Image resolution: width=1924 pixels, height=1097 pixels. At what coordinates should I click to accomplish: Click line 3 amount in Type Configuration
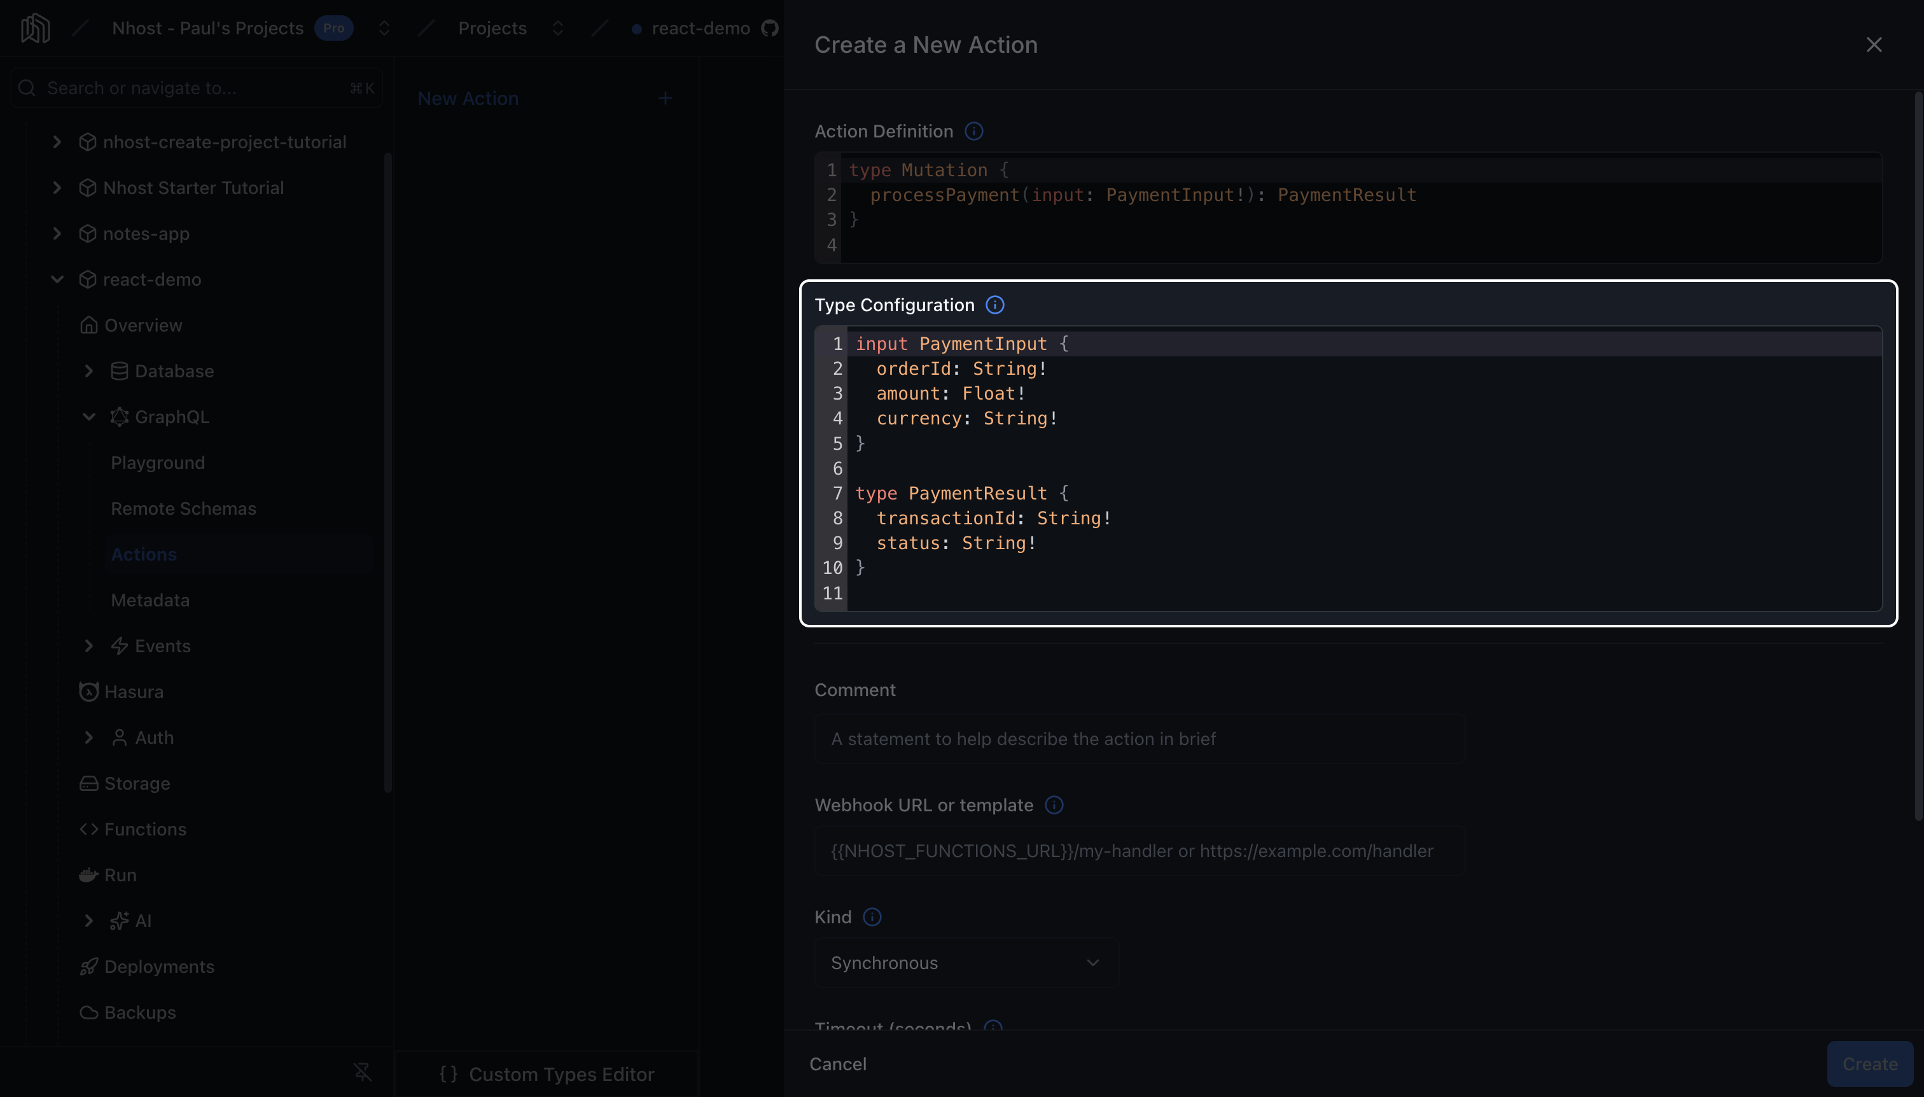click(x=951, y=393)
